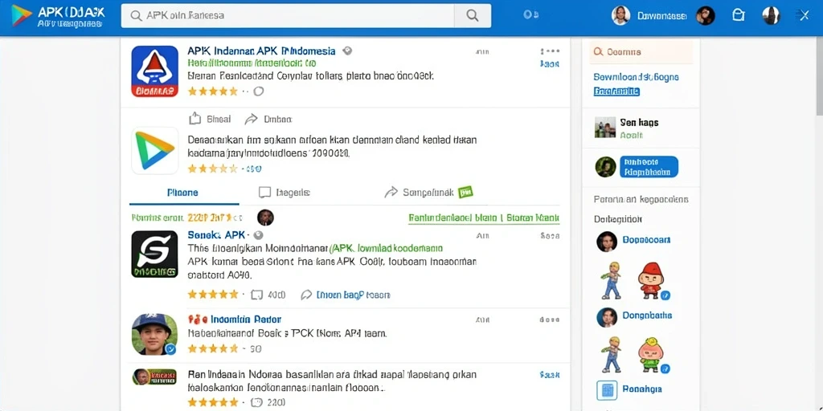Open thumbnail of boy in blue cap

155,335
